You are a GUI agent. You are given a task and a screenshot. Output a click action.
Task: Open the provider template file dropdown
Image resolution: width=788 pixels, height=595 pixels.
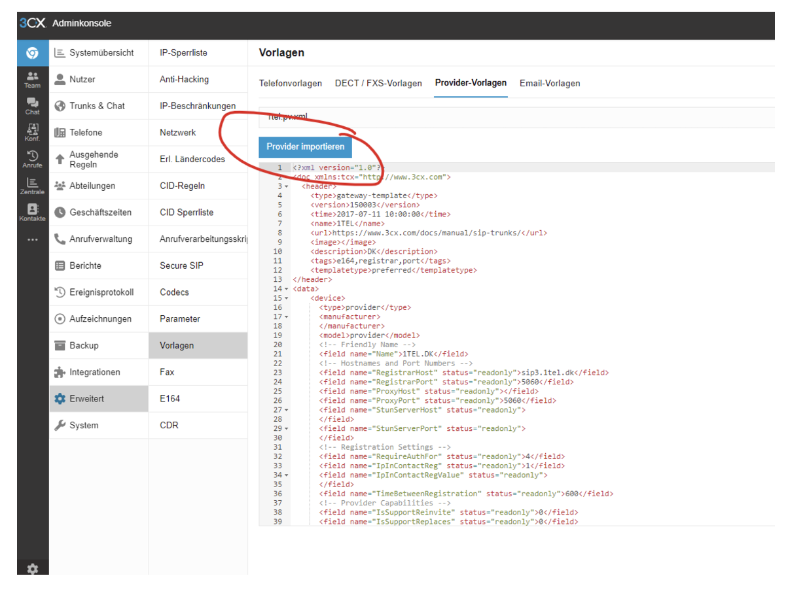[517, 117]
